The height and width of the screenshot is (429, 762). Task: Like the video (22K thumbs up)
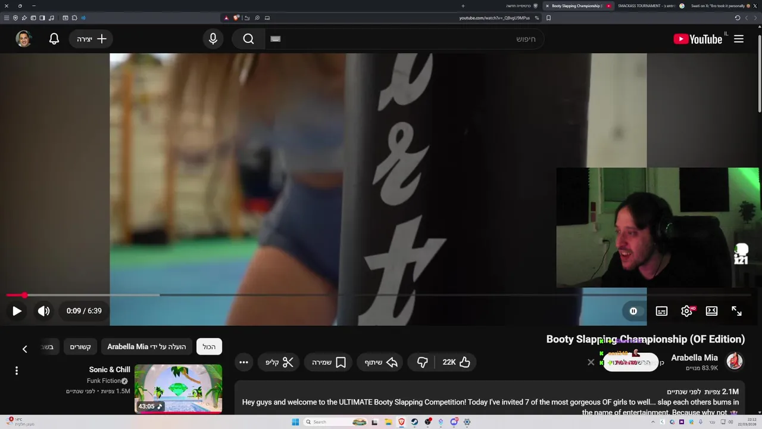point(457,362)
